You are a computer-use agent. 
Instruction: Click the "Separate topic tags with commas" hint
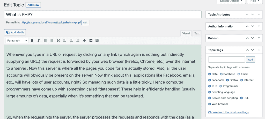pos(229,67)
